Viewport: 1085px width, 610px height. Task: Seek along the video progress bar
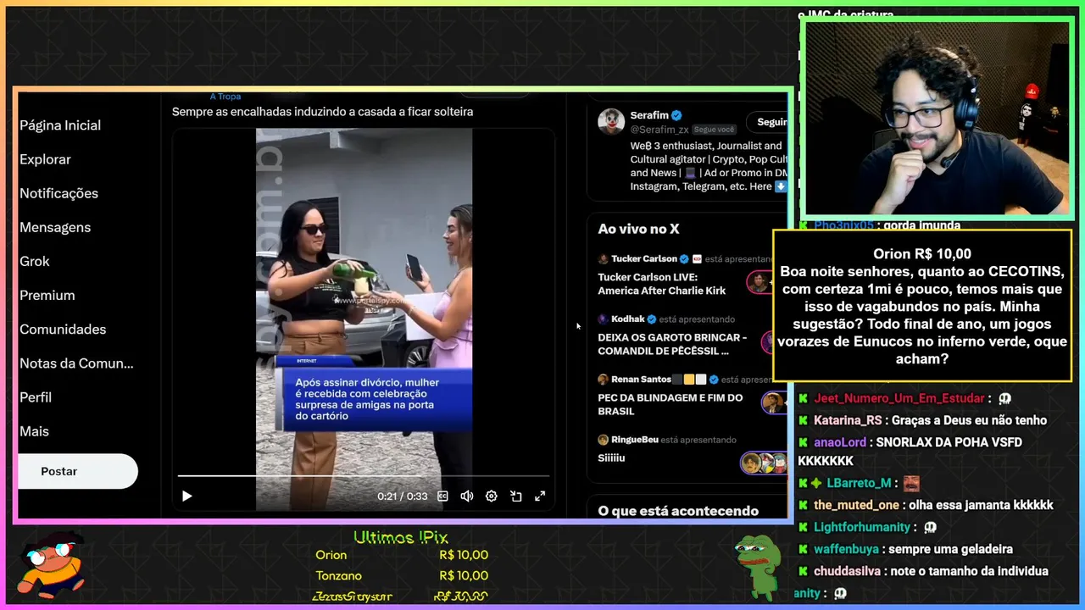click(x=363, y=476)
